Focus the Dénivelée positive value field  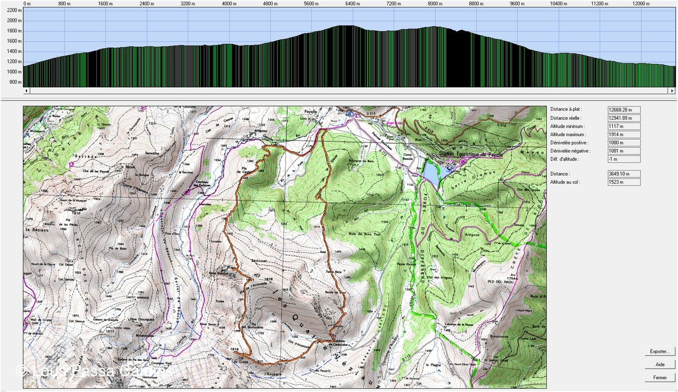coord(624,142)
